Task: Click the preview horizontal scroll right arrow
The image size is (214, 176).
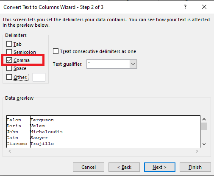Action: click(x=197, y=151)
